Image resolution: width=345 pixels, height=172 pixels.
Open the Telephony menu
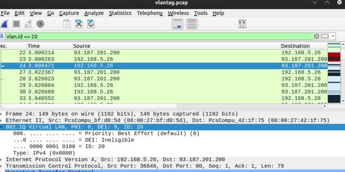point(149,13)
